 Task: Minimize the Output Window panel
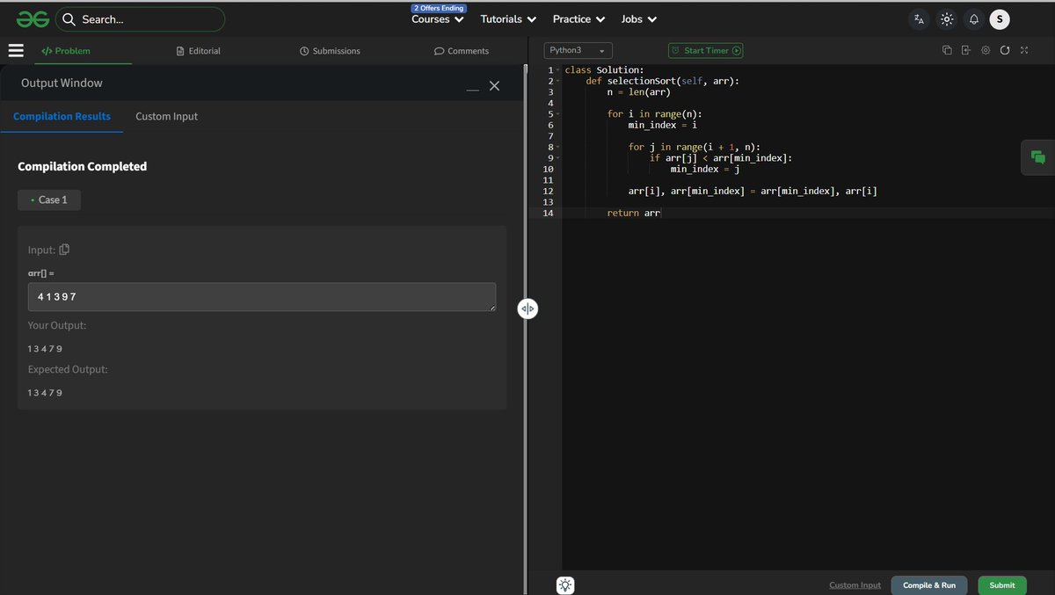tap(473, 88)
